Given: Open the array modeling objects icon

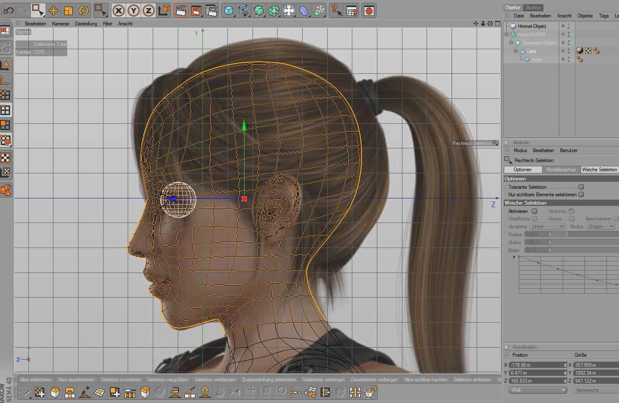Looking at the screenshot, I should (274, 10).
